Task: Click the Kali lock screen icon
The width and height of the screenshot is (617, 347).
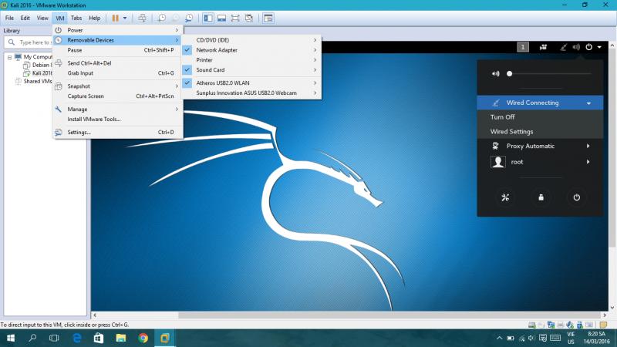Action: (x=541, y=197)
